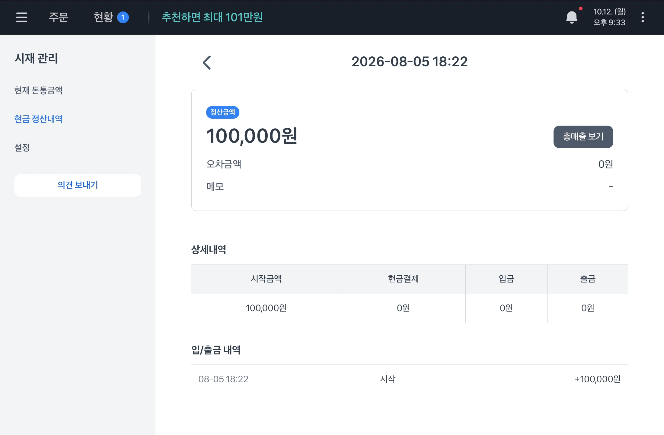Screen dimensions: 664x435
Task: Click the 총매출 보기 button
Action: [x=583, y=137]
